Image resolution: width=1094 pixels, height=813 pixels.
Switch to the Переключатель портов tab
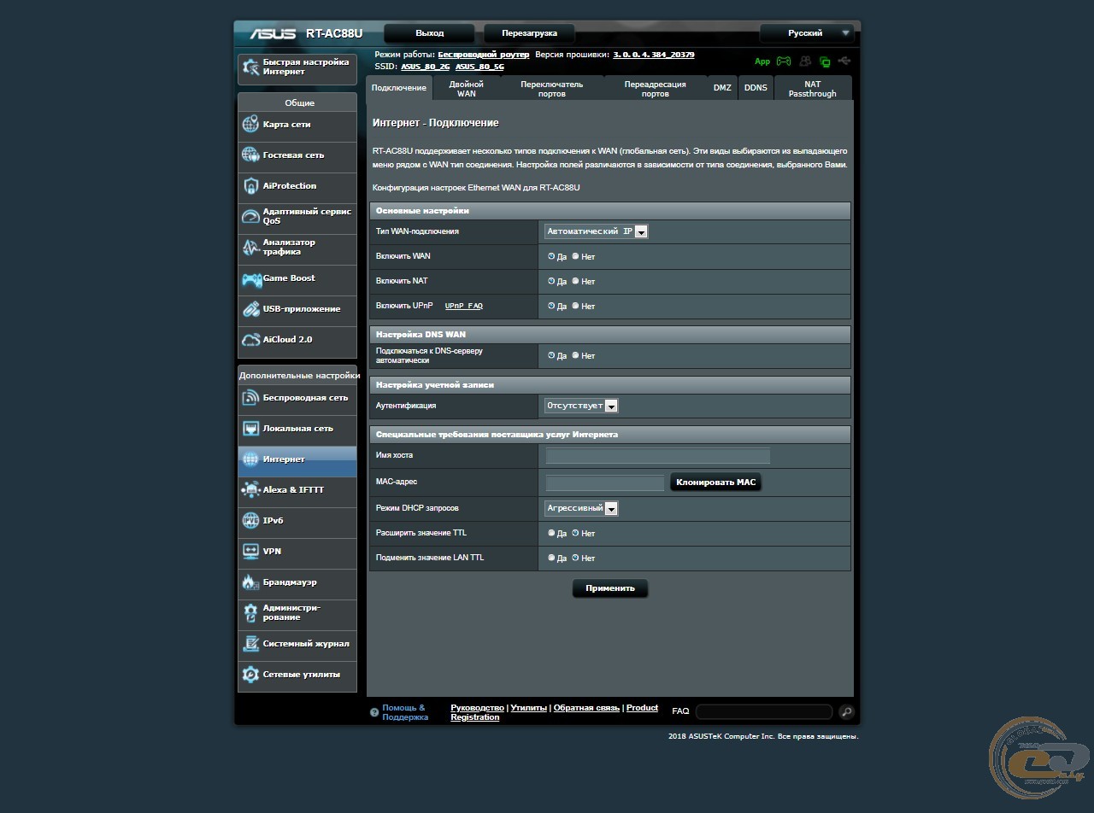tap(552, 89)
